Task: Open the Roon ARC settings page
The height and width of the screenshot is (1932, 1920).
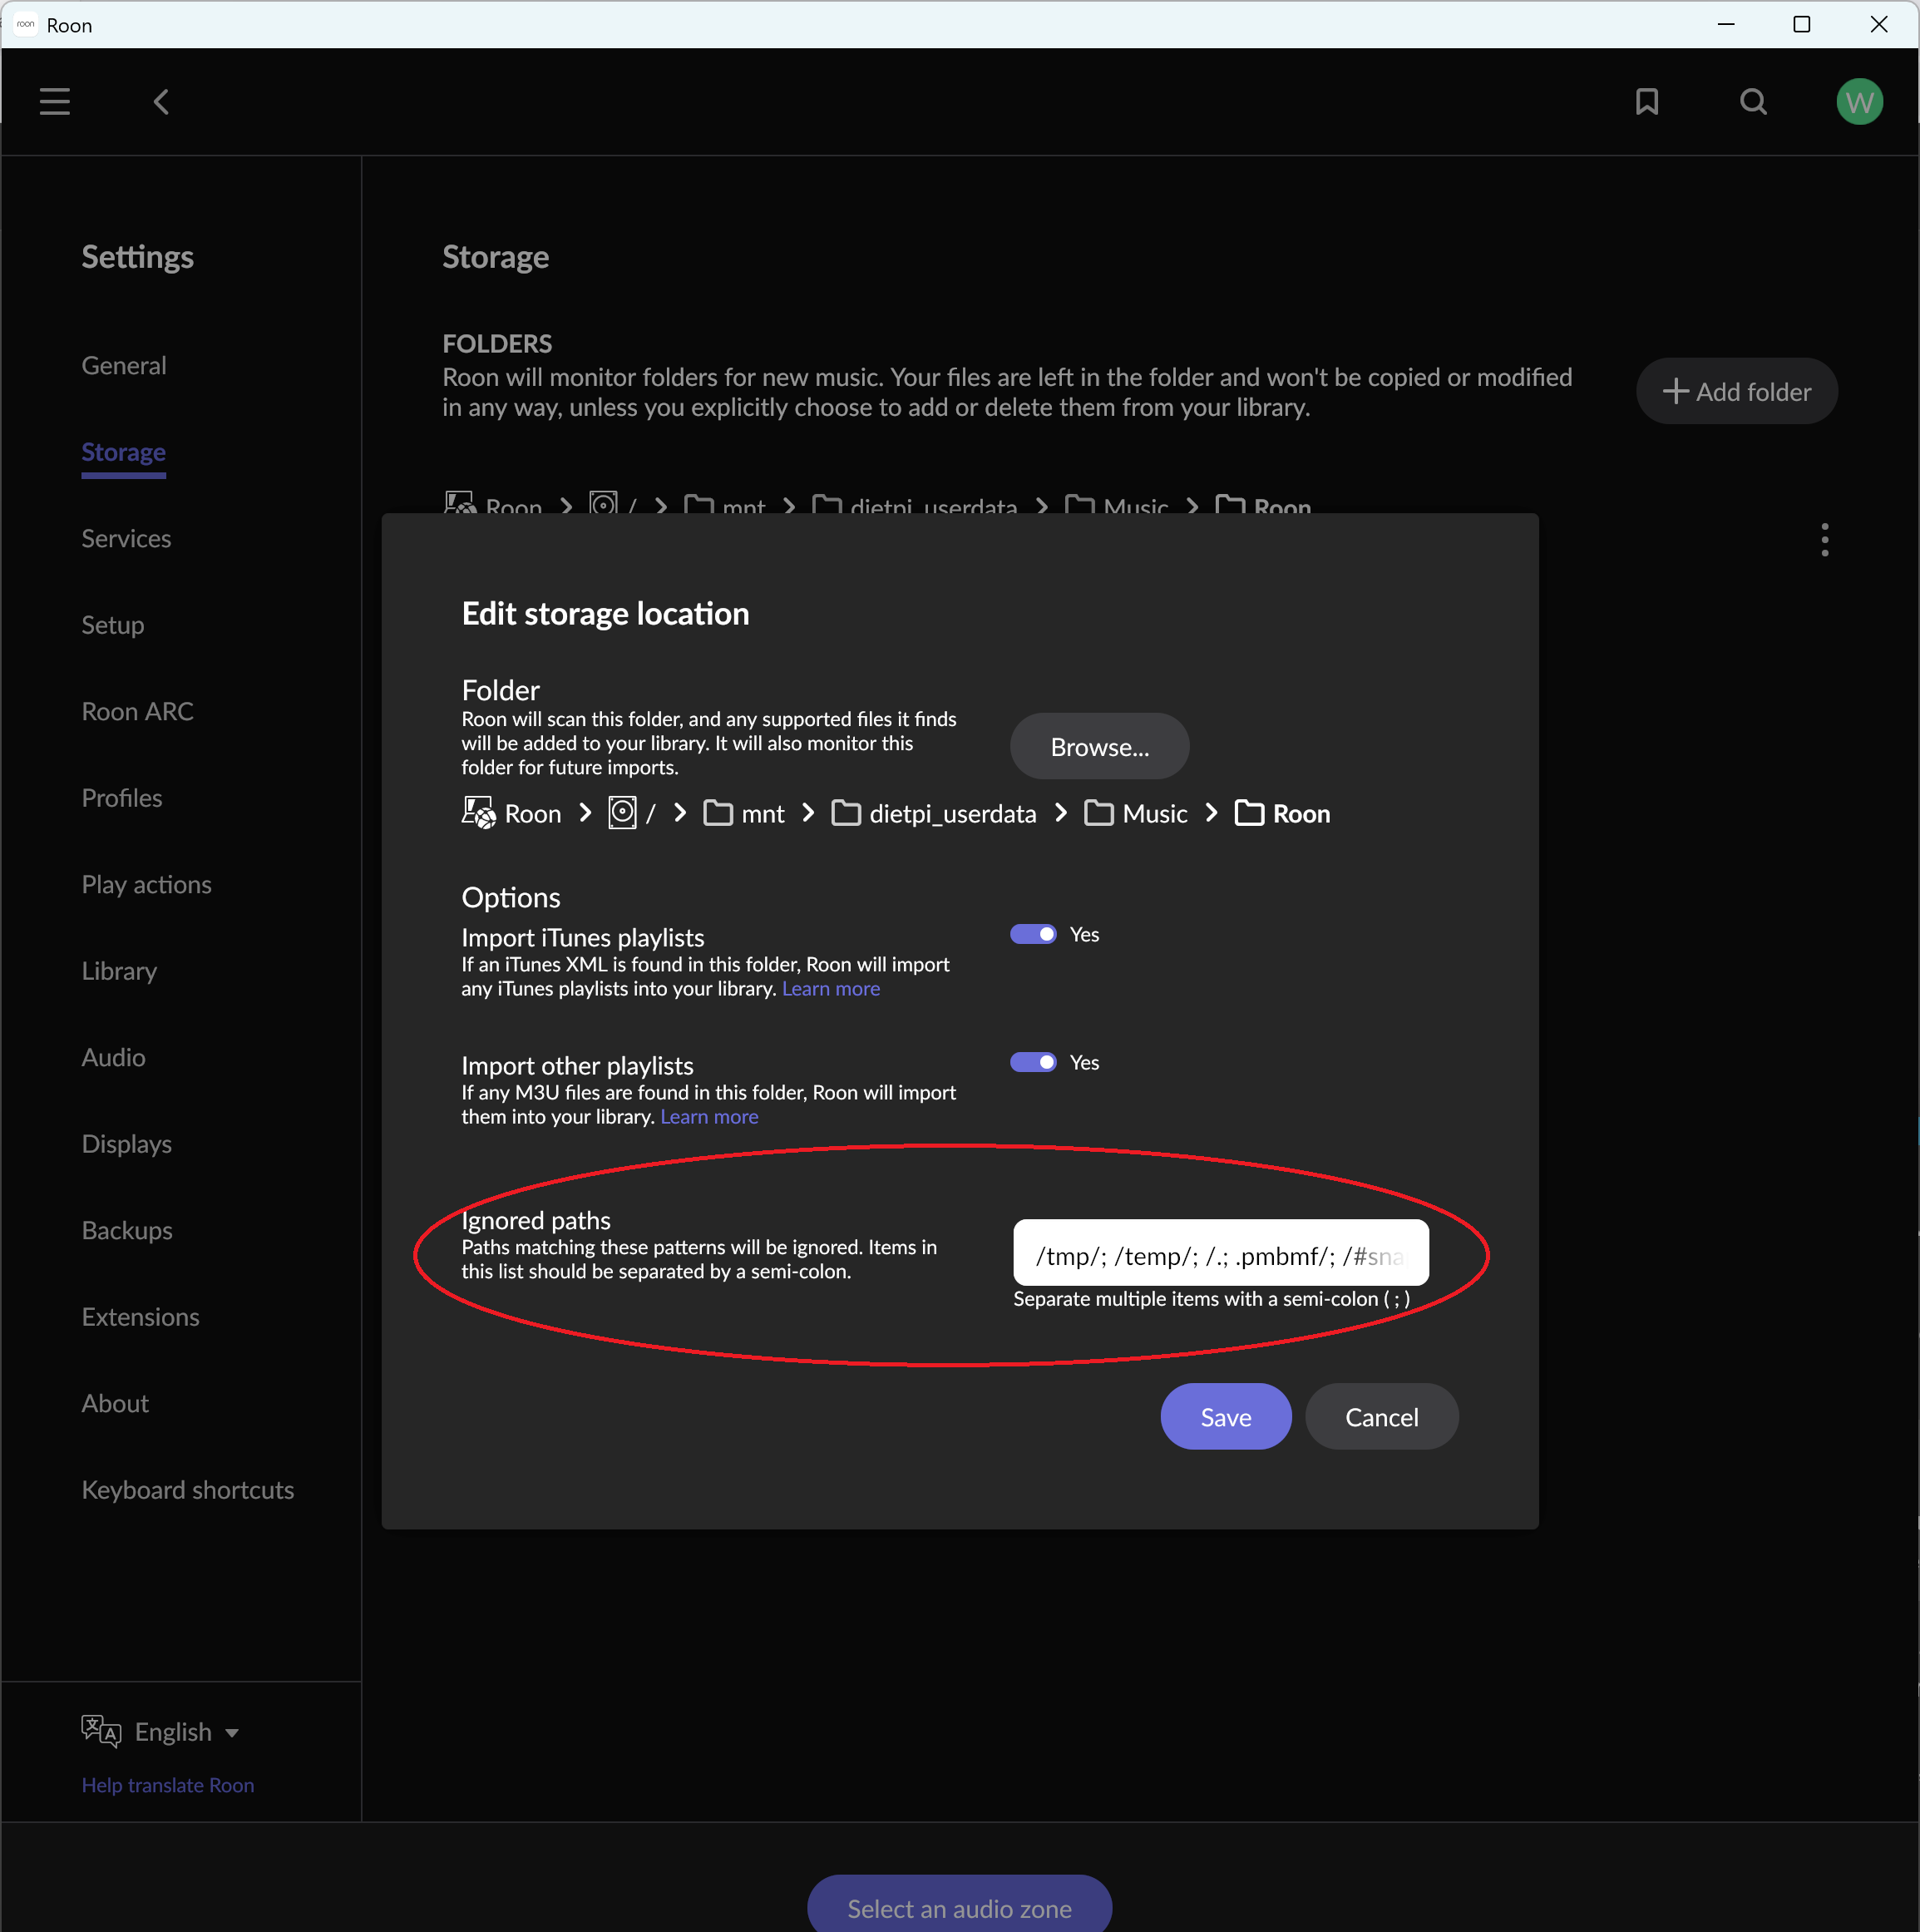Action: click(137, 711)
